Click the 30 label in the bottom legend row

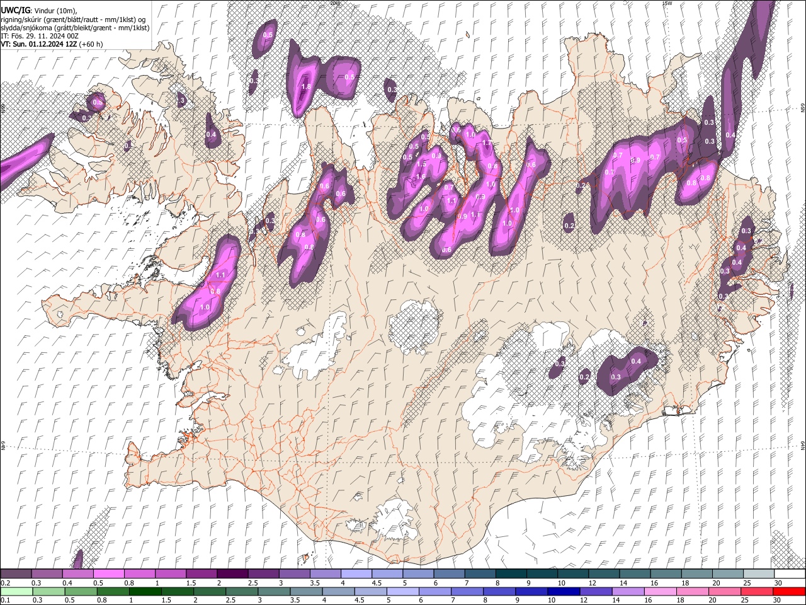pyautogui.click(x=778, y=600)
